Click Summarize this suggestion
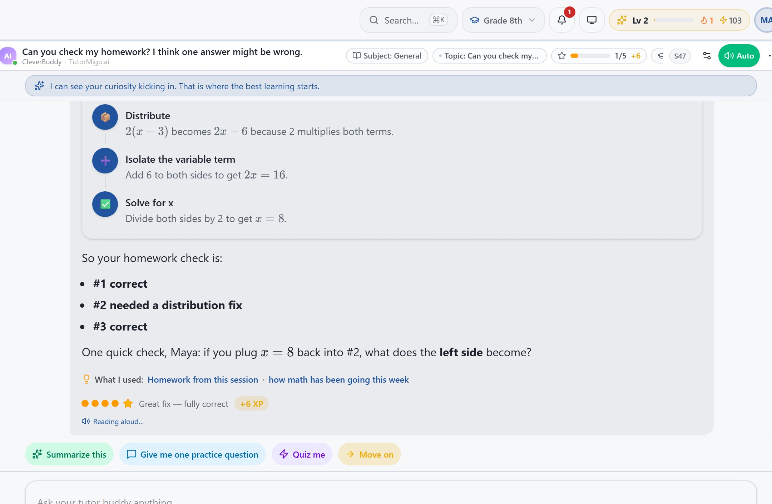Image resolution: width=772 pixels, height=504 pixels. pos(69,454)
